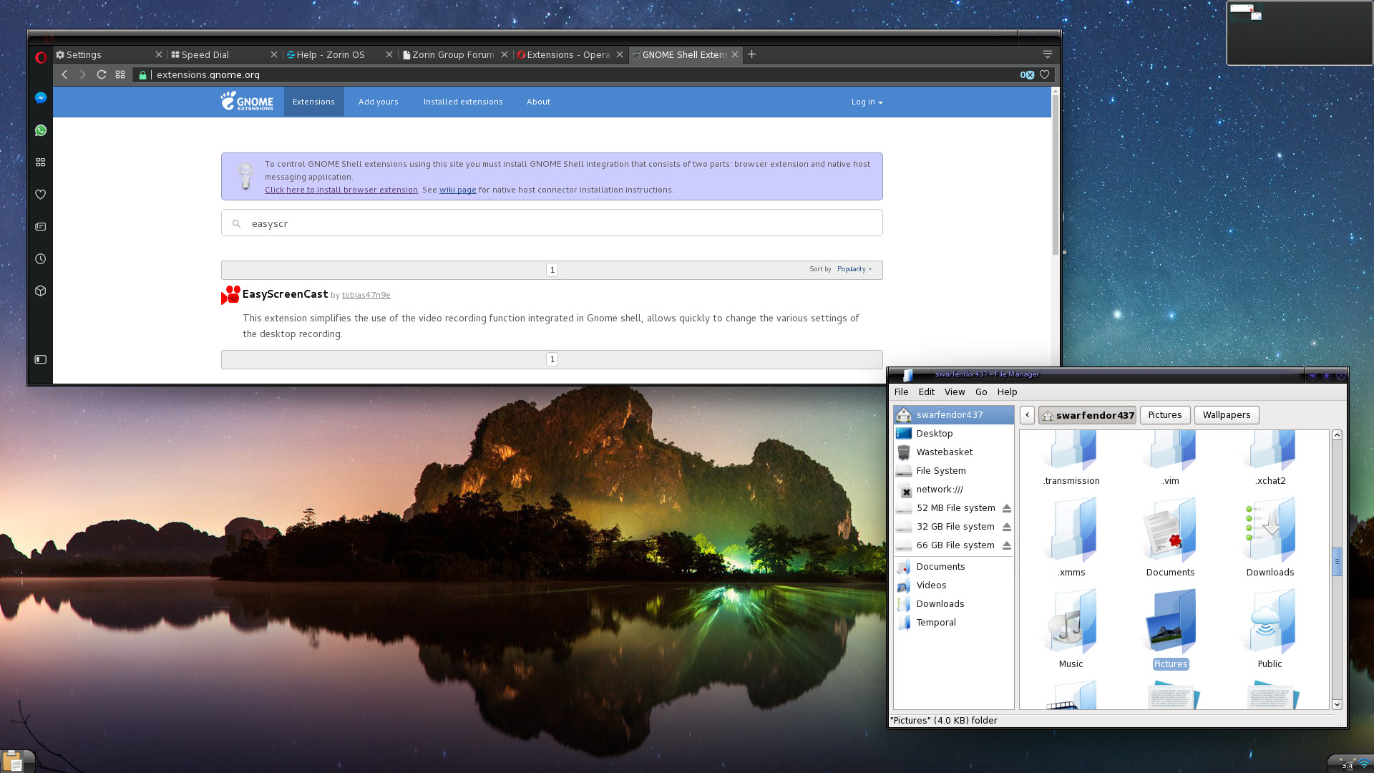
Task: Expand the 52 MB File system entry
Action: click(x=956, y=507)
